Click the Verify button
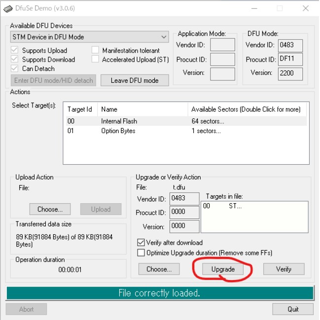Viewport: 320px width, 320px height. [284, 269]
